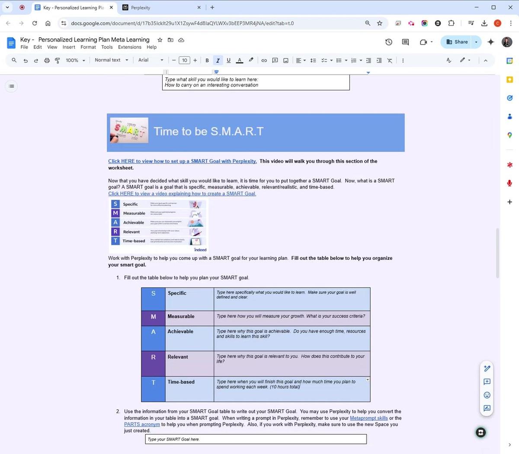Click the Gemini sparkle icon
Image resolution: width=519 pixels, height=454 pixels.
click(x=490, y=42)
